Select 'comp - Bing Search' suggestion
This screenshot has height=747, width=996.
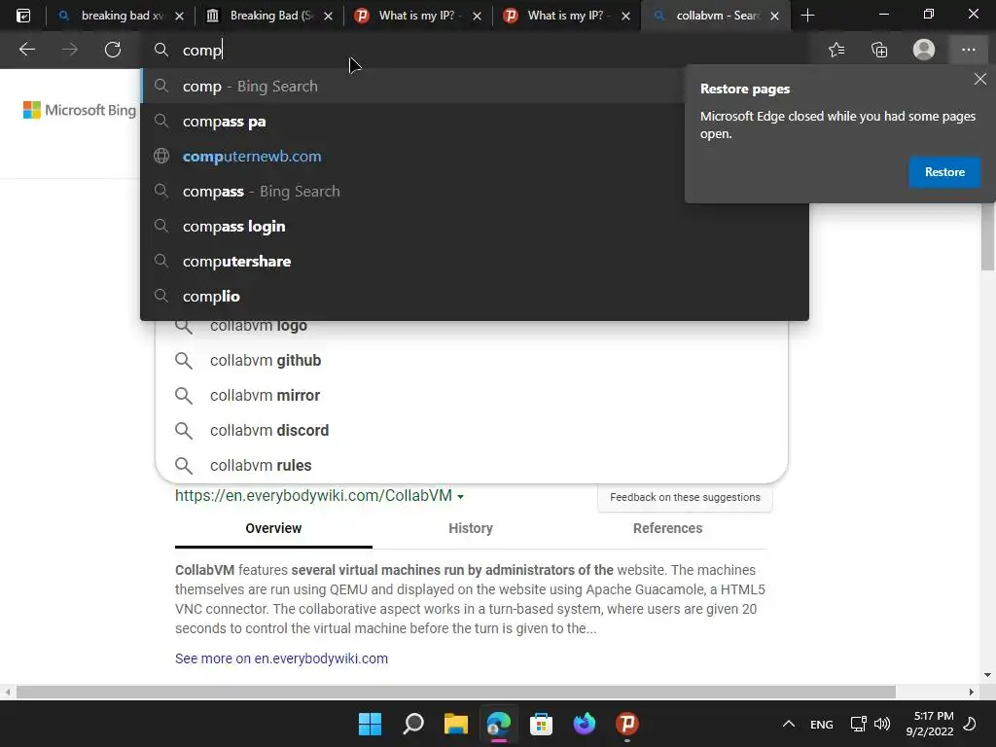point(475,86)
